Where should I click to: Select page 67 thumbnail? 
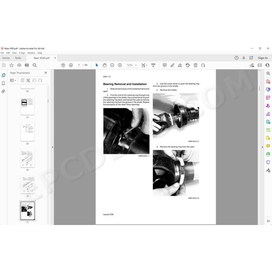[28, 106]
